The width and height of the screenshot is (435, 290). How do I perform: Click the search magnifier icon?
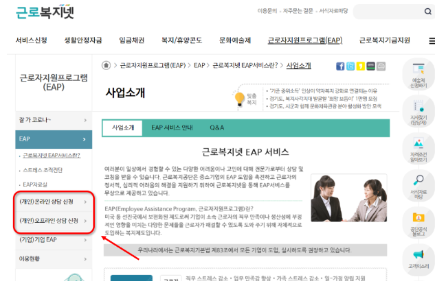tap(427, 12)
